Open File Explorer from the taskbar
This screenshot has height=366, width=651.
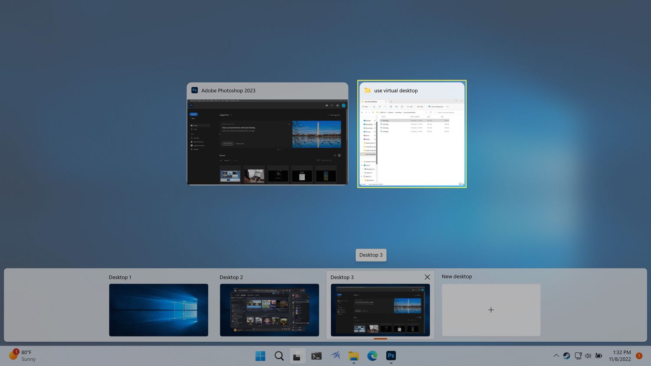[354, 356]
